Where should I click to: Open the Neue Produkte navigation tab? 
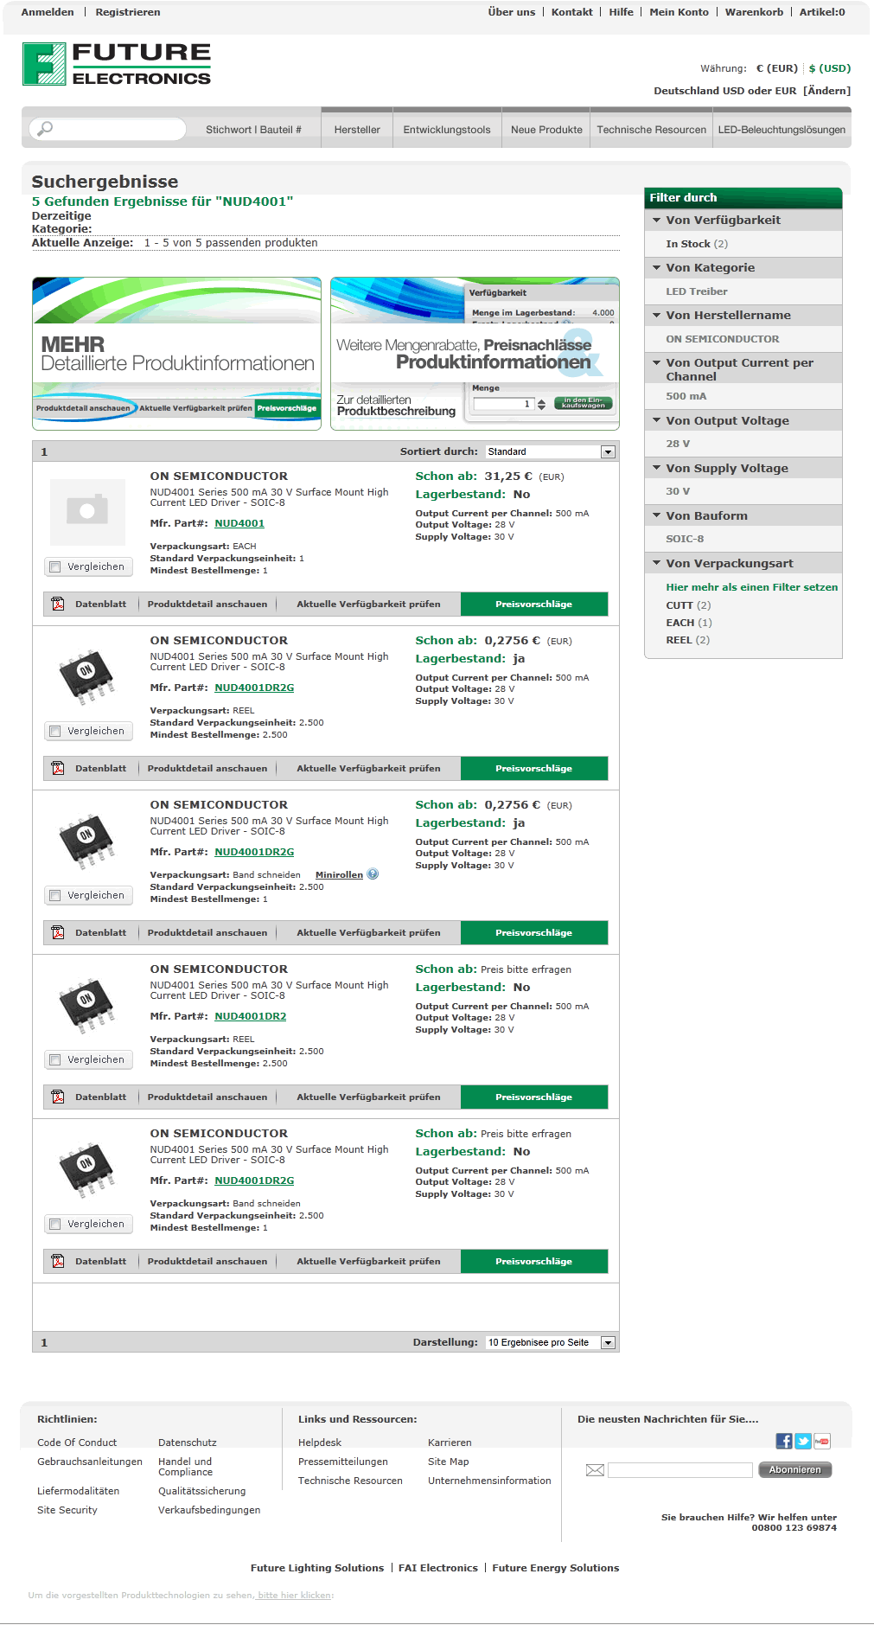coord(546,130)
